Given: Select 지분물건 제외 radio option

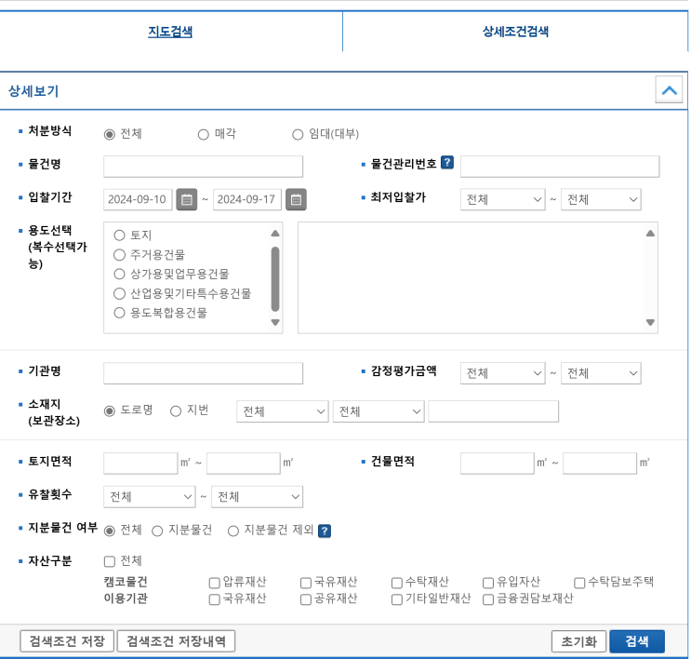Looking at the screenshot, I should (x=233, y=531).
